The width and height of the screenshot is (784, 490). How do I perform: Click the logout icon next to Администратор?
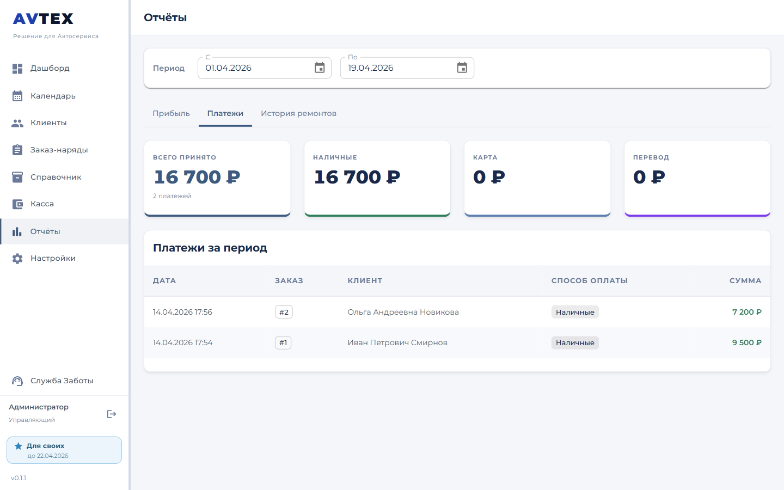pos(111,414)
